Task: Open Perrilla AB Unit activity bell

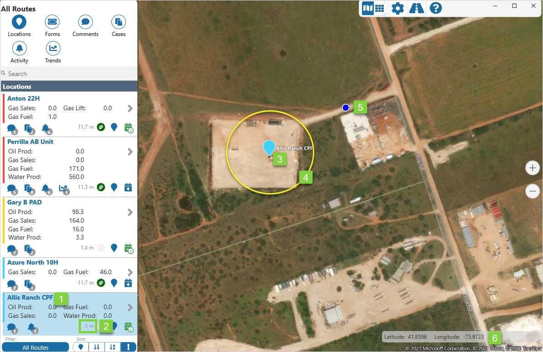Action: coord(46,189)
